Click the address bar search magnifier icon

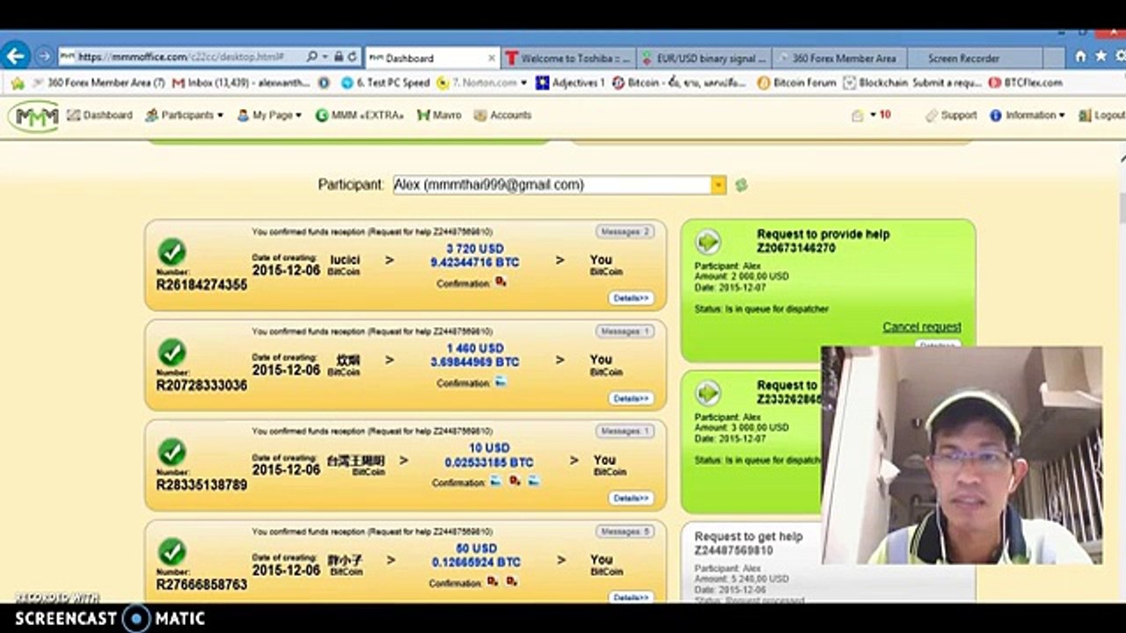(x=311, y=56)
